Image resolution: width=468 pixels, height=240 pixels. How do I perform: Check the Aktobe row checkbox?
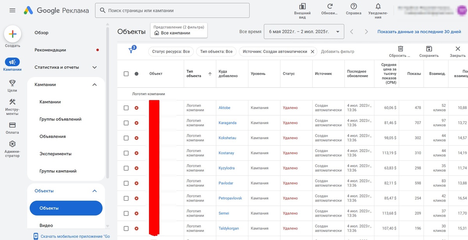126,108
